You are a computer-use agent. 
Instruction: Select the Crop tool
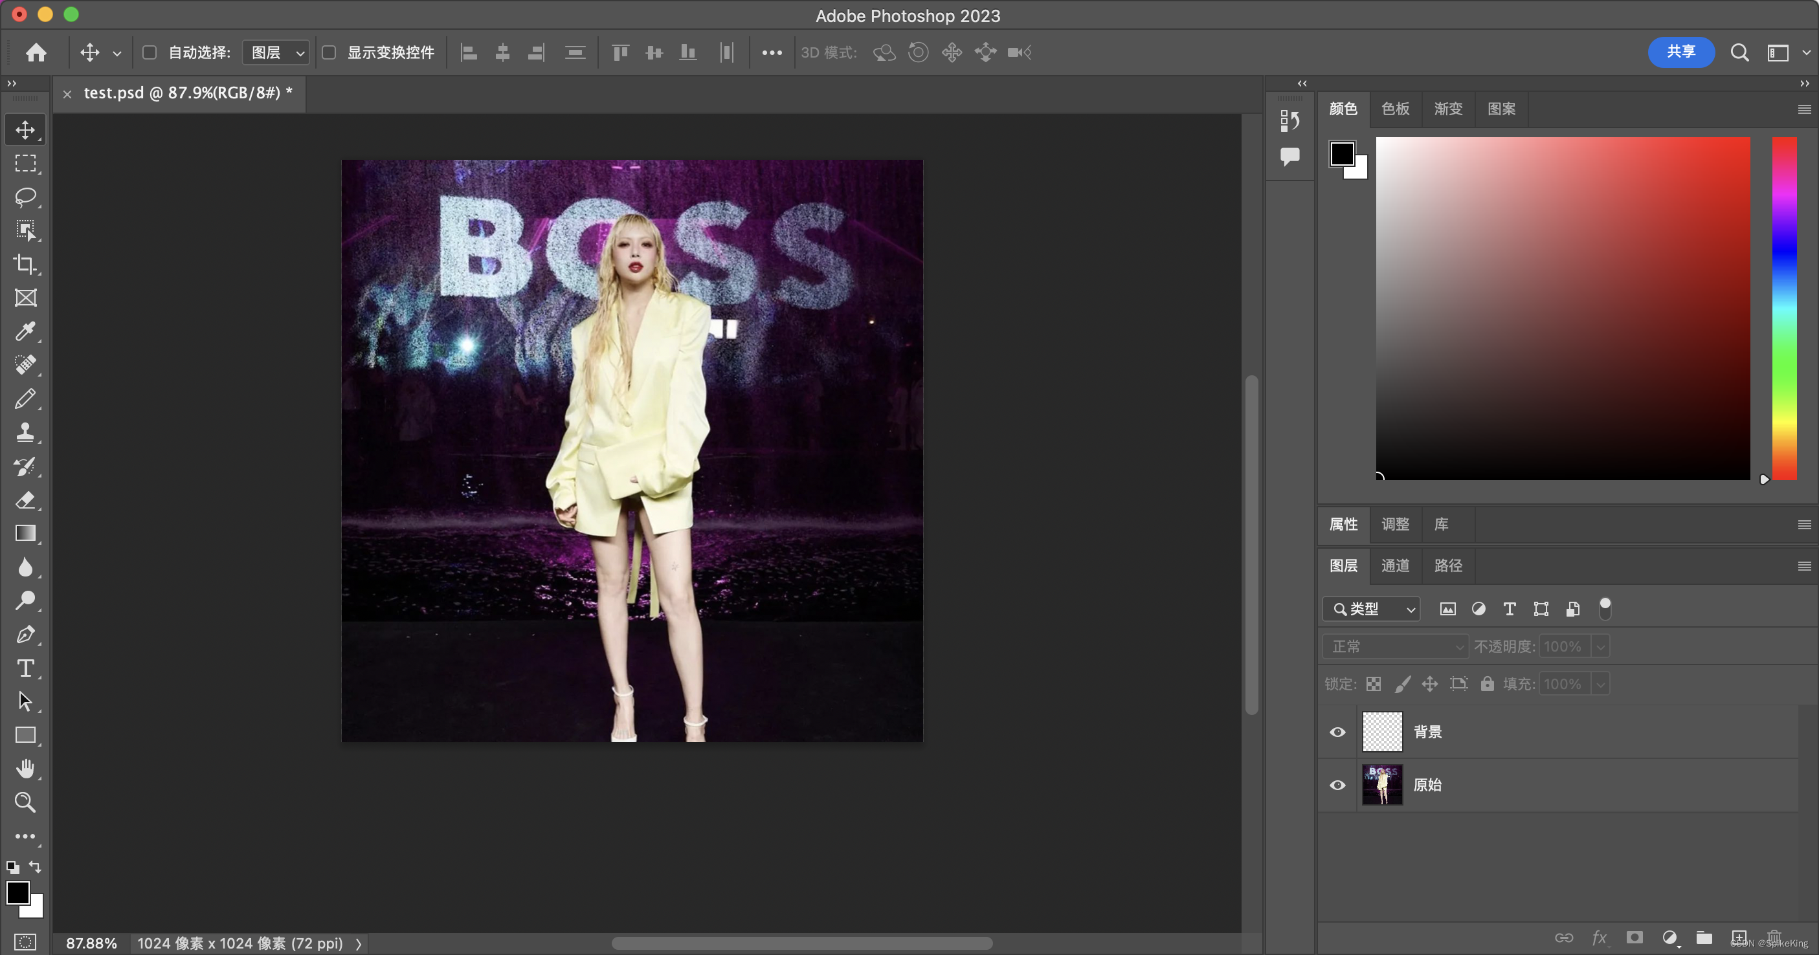pyautogui.click(x=25, y=264)
